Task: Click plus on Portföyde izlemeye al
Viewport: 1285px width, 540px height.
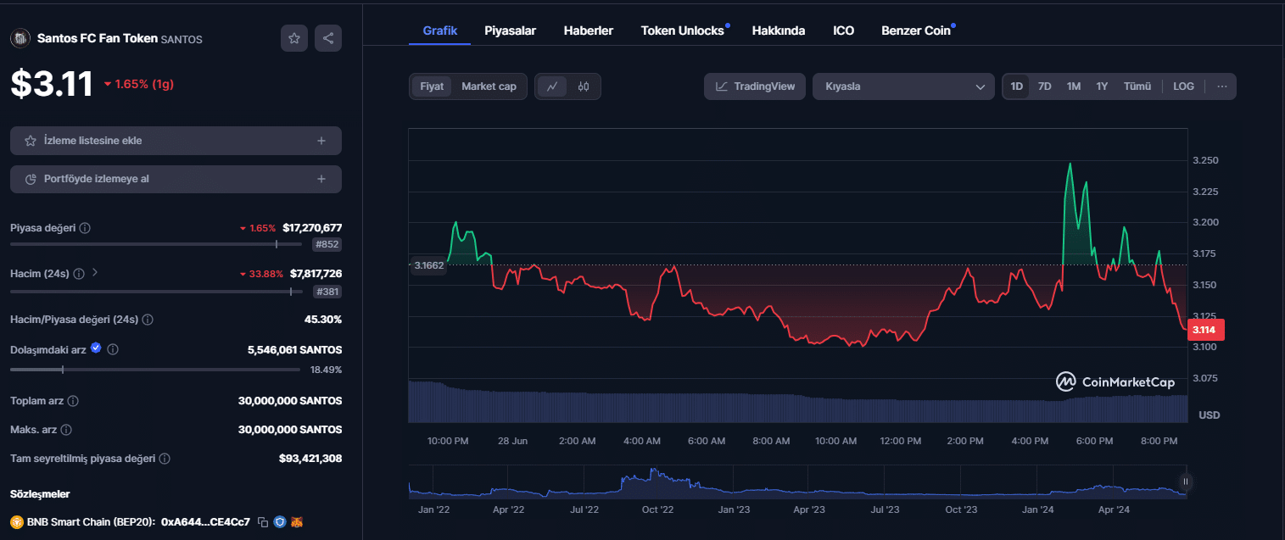Action: click(x=321, y=179)
